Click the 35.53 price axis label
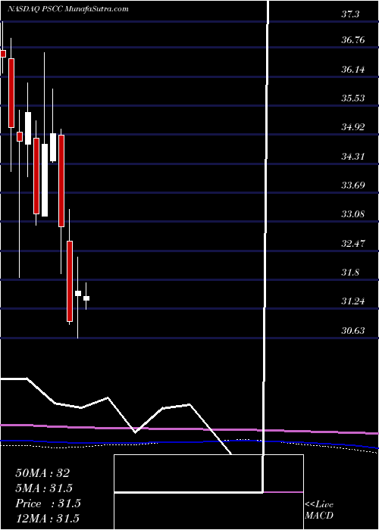The image size is (379, 530). click(x=353, y=98)
